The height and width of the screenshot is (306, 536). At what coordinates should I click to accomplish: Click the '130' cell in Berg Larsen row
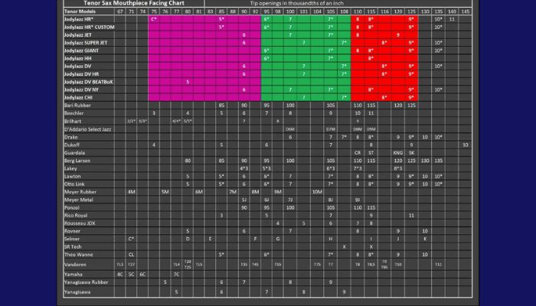point(425,161)
